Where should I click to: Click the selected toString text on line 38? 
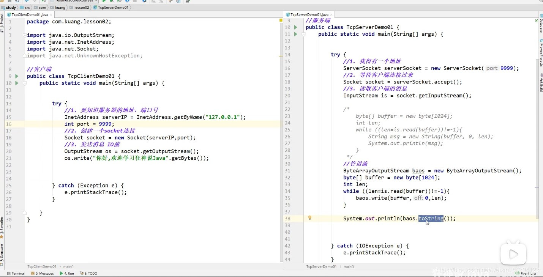[x=431, y=219]
